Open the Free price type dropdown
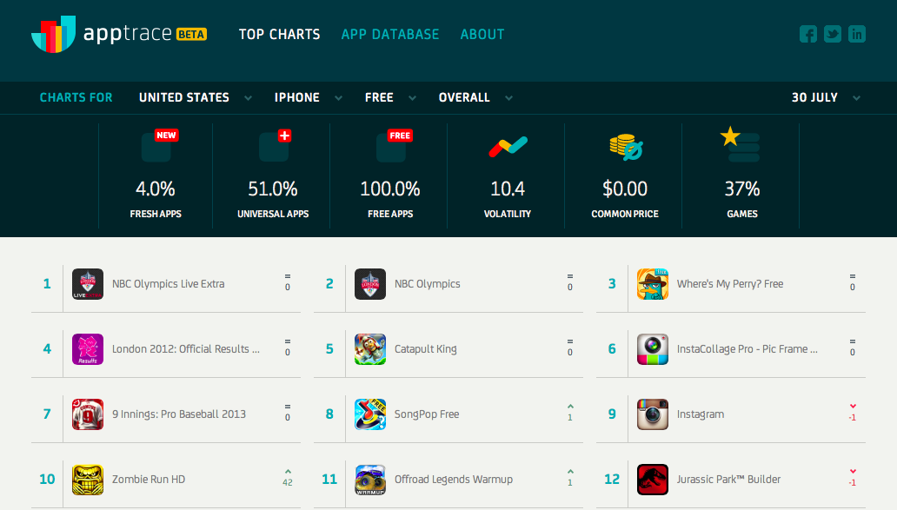897x510 pixels. [391, 98]
